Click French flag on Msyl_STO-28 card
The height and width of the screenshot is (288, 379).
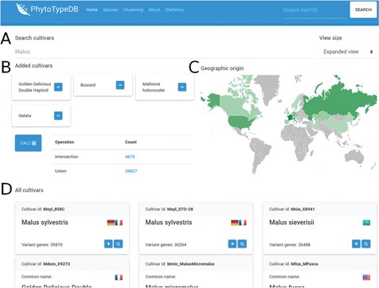(243, 223)
